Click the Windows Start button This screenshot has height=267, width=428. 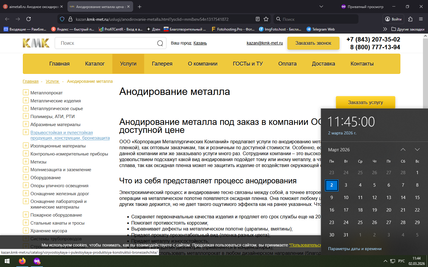[x=7, y=261]
